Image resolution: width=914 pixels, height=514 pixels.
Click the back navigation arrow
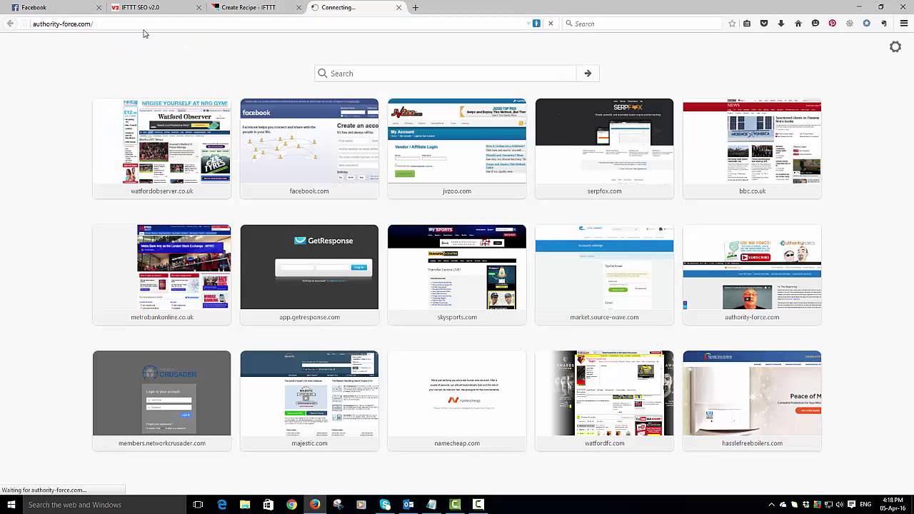pos(10,24)
